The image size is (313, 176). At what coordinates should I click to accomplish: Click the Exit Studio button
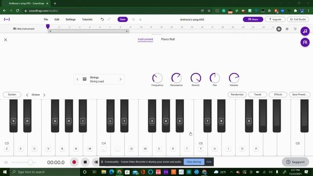tap(298, 20)
